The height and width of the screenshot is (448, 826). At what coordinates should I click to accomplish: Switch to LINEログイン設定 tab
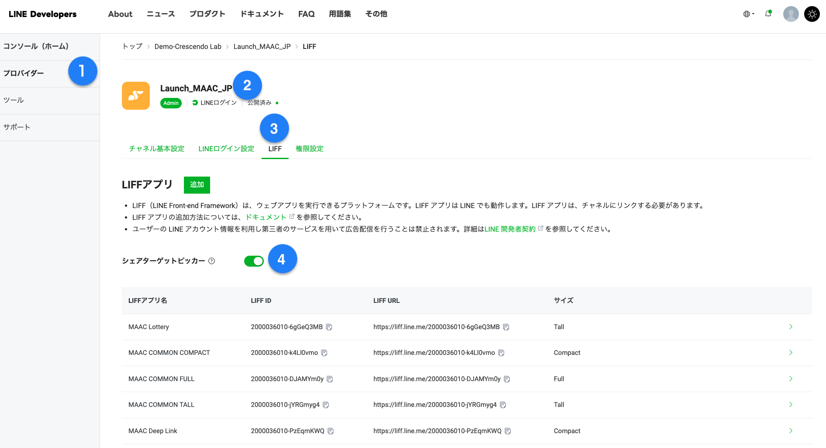[x=226, y=149]
